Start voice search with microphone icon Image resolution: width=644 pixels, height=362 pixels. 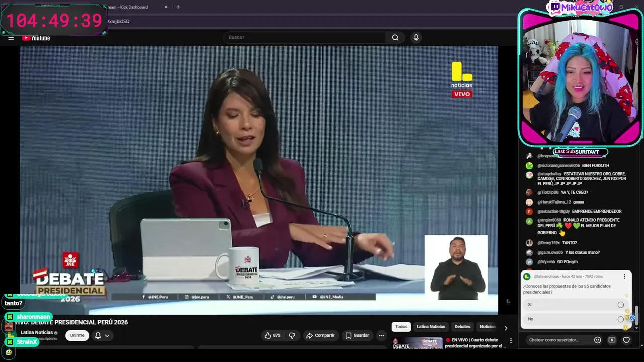tap(416, 37)
